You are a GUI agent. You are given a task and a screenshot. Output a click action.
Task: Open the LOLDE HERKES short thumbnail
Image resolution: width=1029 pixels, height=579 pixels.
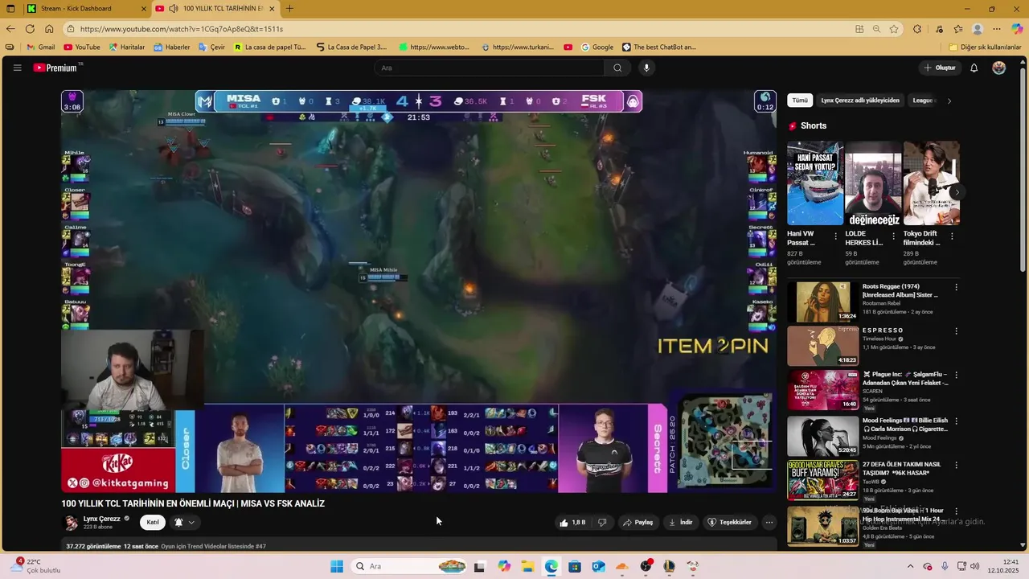[873, 183]
